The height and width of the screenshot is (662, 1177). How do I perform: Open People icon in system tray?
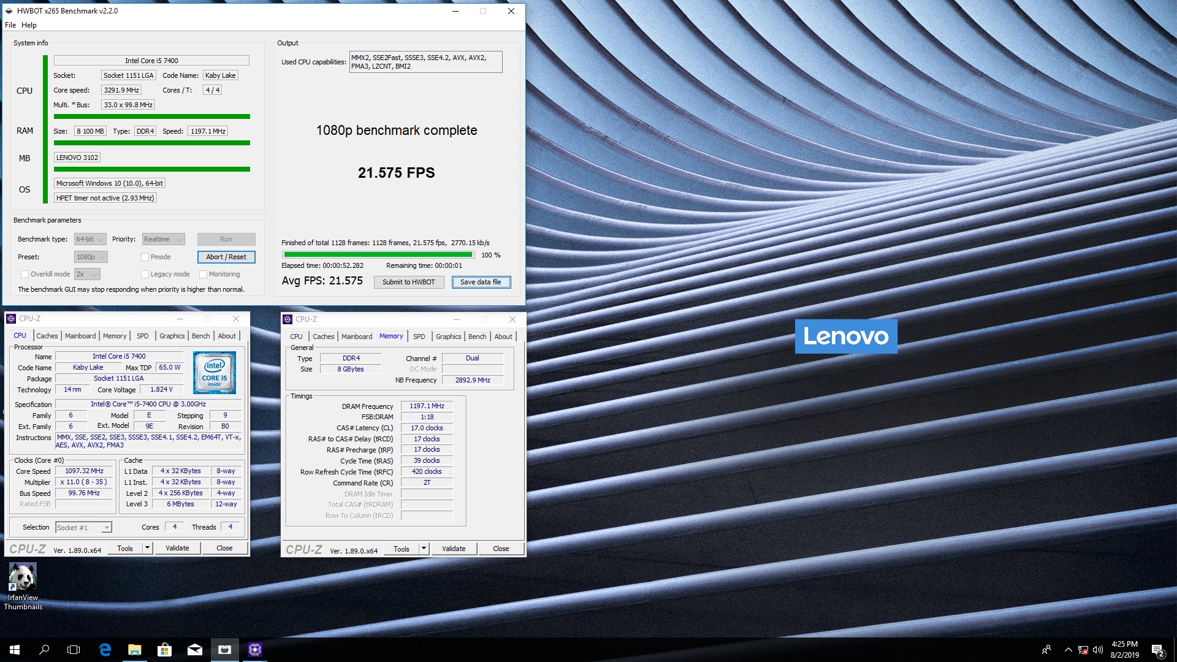click(1046, 650)
